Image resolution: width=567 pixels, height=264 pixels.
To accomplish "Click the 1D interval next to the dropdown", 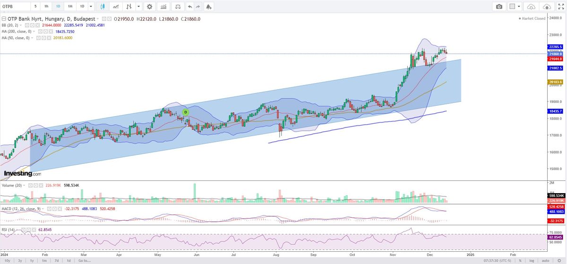I will [82, 7].
